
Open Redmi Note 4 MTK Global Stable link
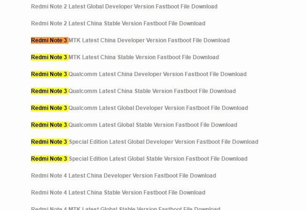[x=126, y=208]
